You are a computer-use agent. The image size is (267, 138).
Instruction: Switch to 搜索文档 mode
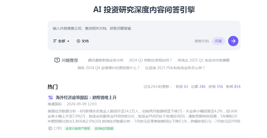click(202, 41)
